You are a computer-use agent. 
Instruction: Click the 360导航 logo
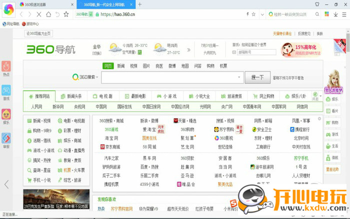point(51,49)
